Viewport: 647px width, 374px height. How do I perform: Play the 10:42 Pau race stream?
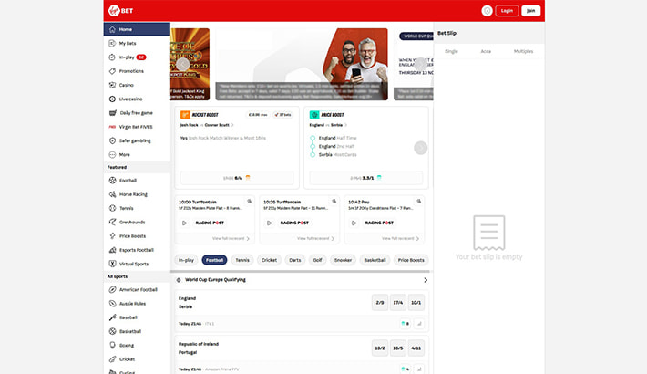pos(354,223)
